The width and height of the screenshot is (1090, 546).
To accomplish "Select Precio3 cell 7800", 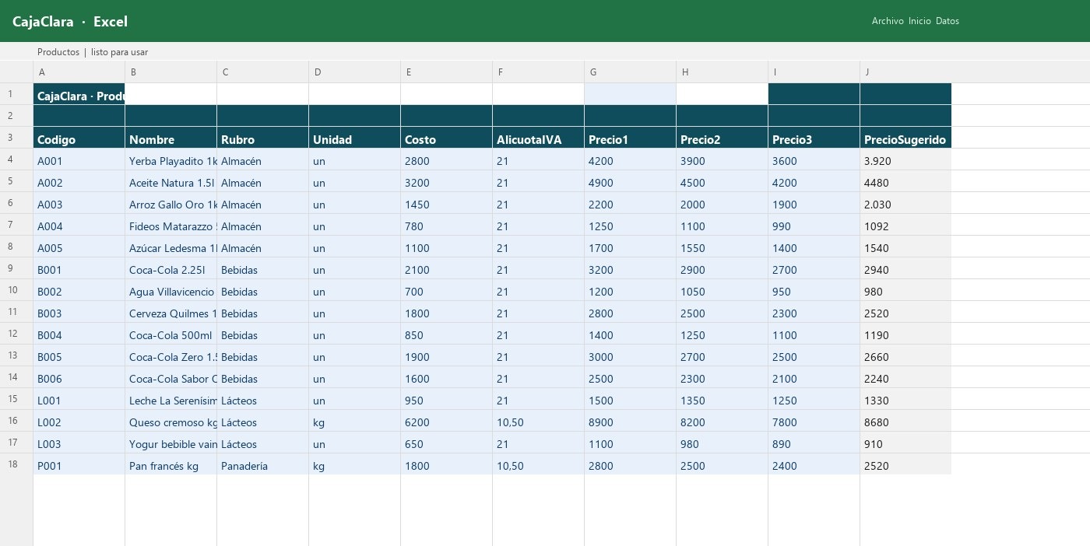I will (814, 421).
